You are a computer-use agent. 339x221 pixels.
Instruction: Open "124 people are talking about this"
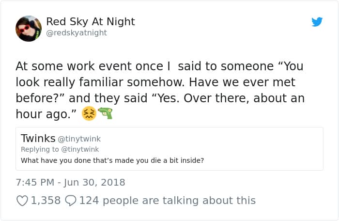(167, 200)
